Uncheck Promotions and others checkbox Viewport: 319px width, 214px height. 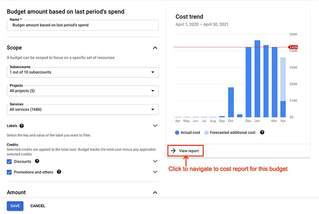click(9, 172)
